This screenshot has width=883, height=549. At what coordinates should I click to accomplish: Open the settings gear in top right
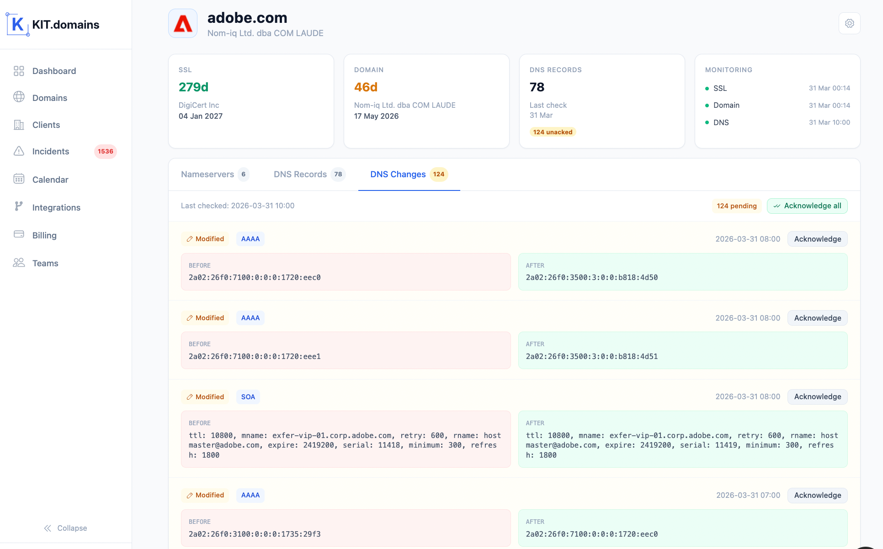pos(850,23)
